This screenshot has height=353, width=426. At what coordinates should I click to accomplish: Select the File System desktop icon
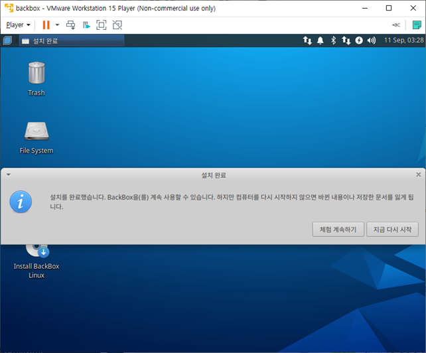[36, 138]
